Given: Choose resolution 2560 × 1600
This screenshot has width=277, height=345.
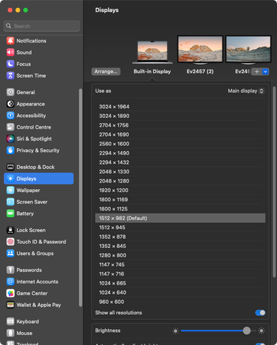Looking at the screenshot, I should [x=180, y=144].
